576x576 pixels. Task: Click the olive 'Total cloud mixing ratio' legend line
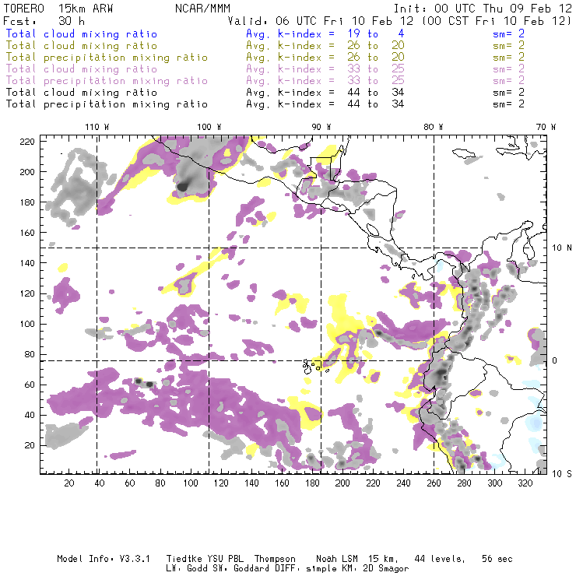[82, 46]
